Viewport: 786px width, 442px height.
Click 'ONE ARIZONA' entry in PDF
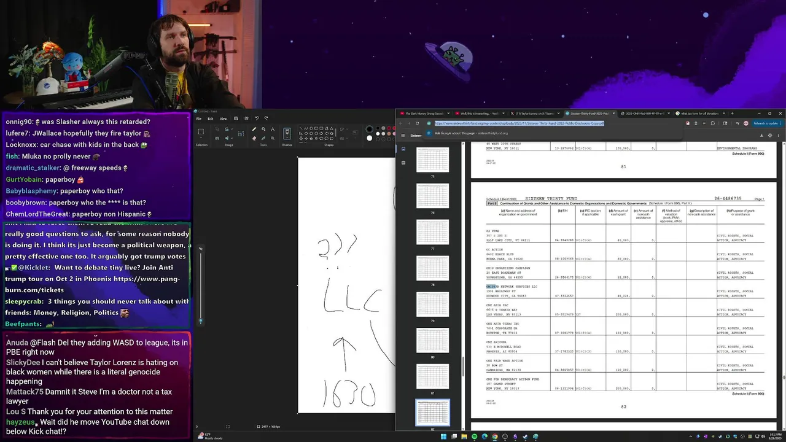pyautogui.click(x=496, y=342)
